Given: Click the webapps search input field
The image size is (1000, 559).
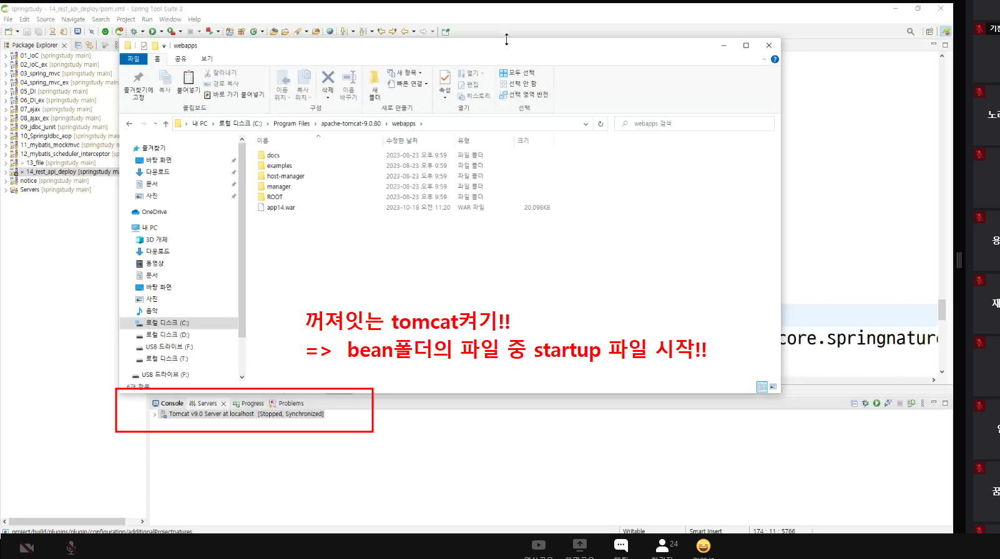Looking at the screenshot, I should 695,124.
